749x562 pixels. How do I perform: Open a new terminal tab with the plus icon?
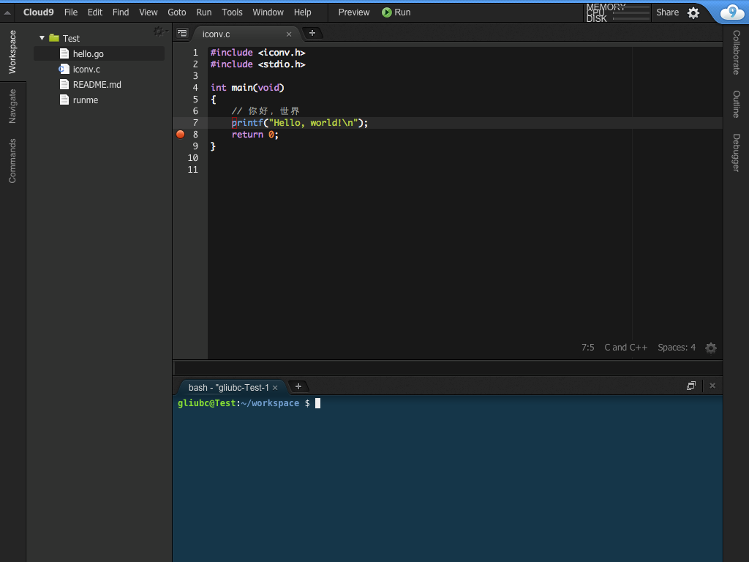pyautogui.click(x=298, y=386)
